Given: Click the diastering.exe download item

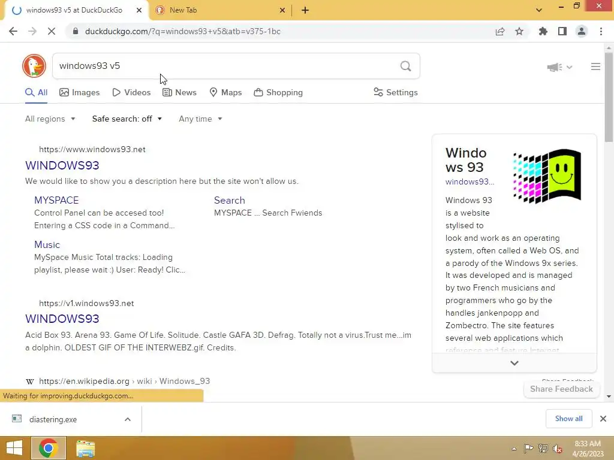Looking at the screenshot, I should tap(53, 419).
